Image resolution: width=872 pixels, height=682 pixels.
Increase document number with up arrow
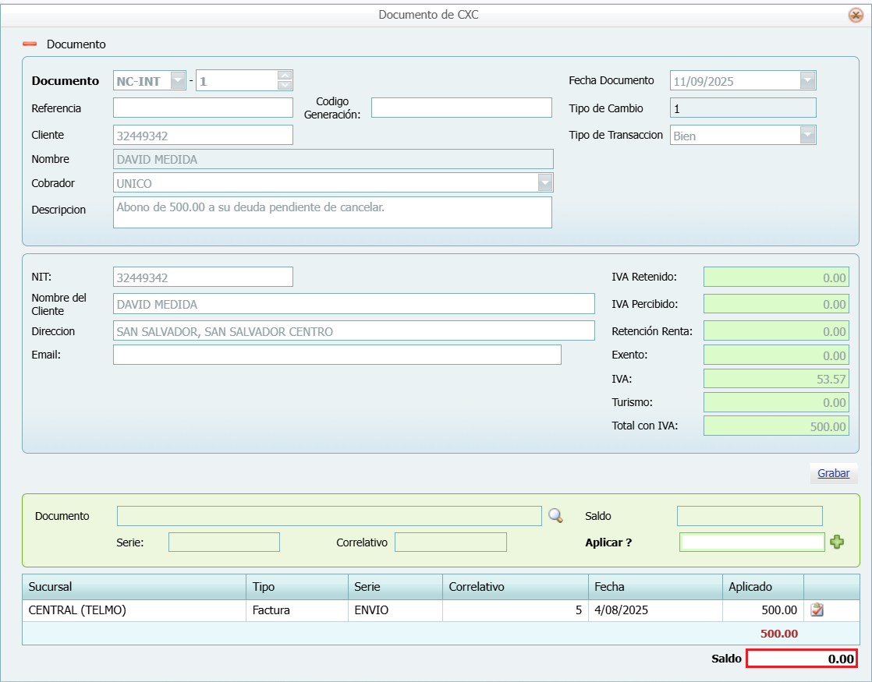click(285, 76)
